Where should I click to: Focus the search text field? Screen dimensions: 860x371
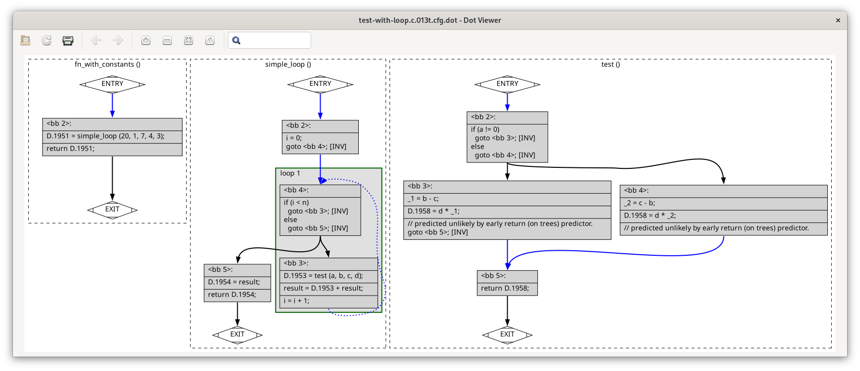(275, 40)
